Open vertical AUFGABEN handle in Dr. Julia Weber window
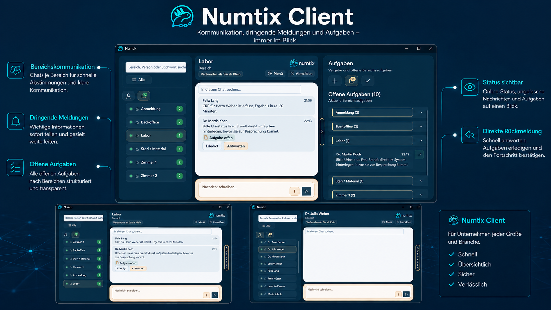Viewport: 551px width, 310px height. (418, 258)
